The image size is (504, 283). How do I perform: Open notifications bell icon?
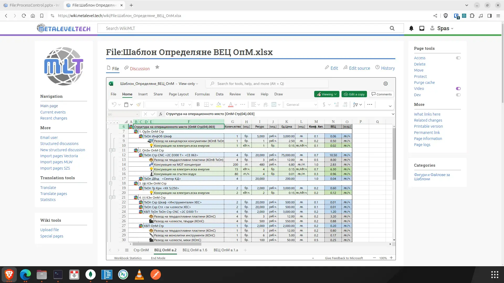[411, 28]
